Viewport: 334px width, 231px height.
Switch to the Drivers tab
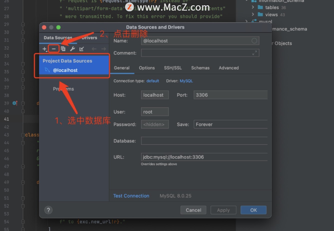point(89,38)
